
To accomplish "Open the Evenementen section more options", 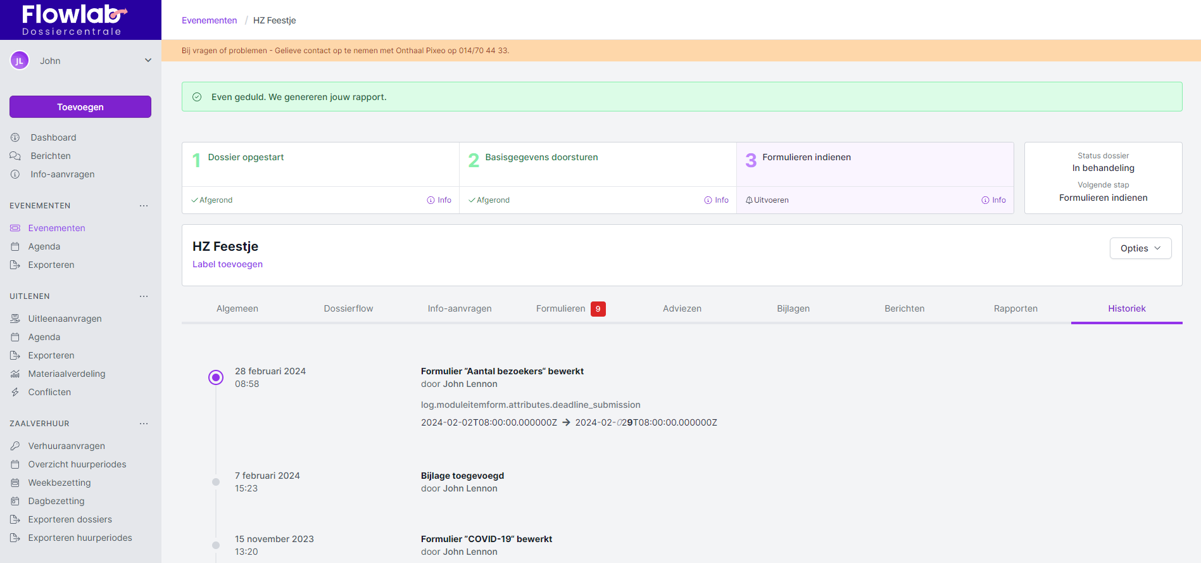I will (x=144, y=206).
